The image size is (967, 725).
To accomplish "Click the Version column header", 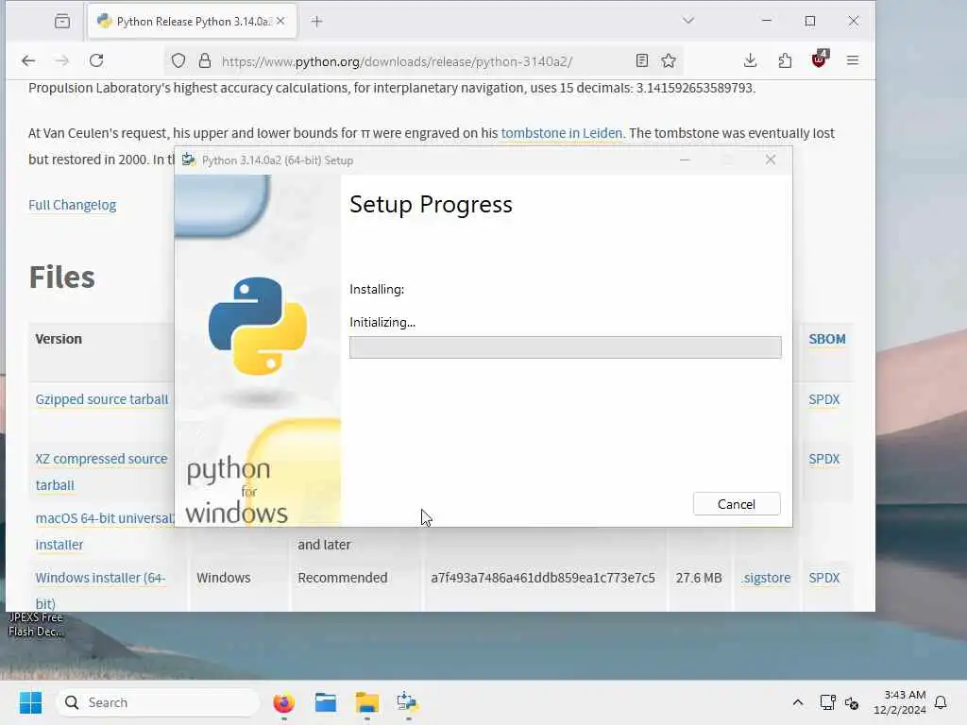I will [x=59, y=339].
